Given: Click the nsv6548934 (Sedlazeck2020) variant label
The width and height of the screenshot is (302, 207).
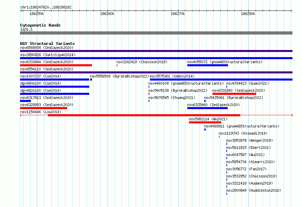Looking at the screenshot, I should (47, 48).
